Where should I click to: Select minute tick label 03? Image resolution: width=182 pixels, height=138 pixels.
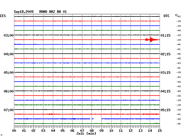tap(43, 130)
